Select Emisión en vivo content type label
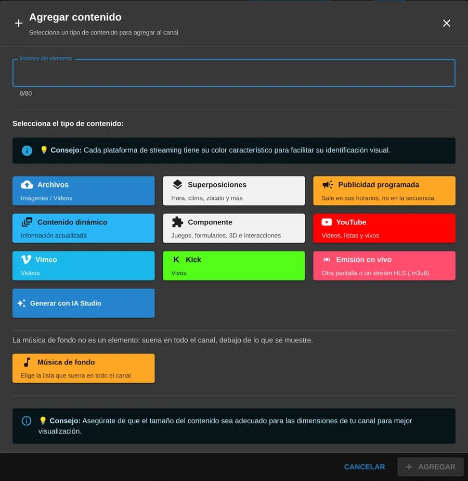The height and width of the screenshot is (481, 468). (364, 260)
